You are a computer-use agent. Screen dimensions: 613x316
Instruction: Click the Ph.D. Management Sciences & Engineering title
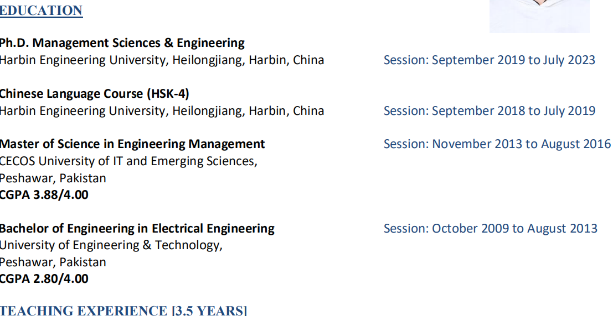coord(122,43)
